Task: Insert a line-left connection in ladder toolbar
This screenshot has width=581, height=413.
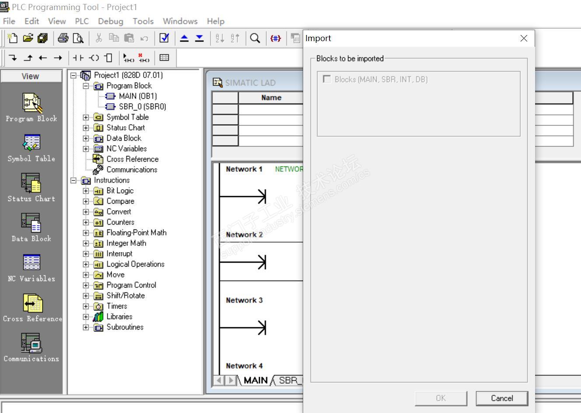Action: coord(43,58)
